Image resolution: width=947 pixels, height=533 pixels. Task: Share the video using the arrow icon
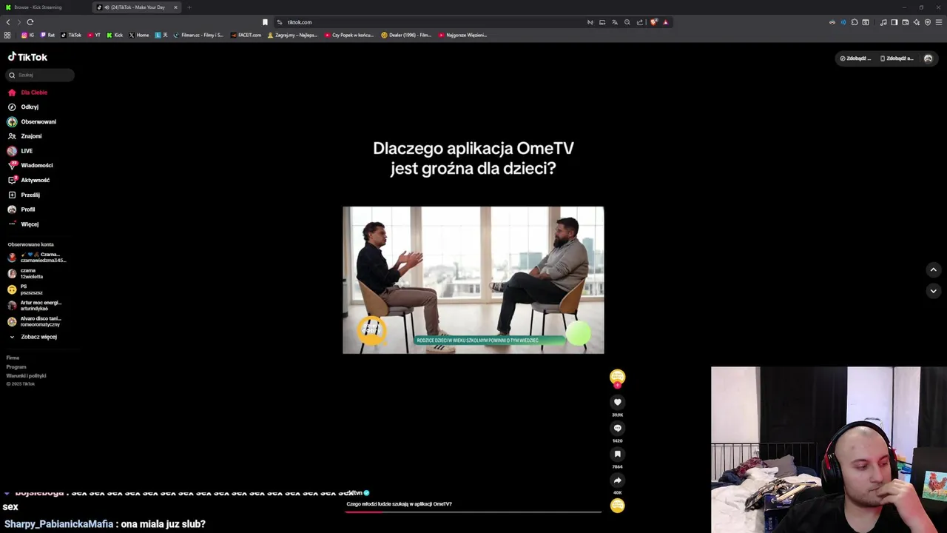click(617, 480)
